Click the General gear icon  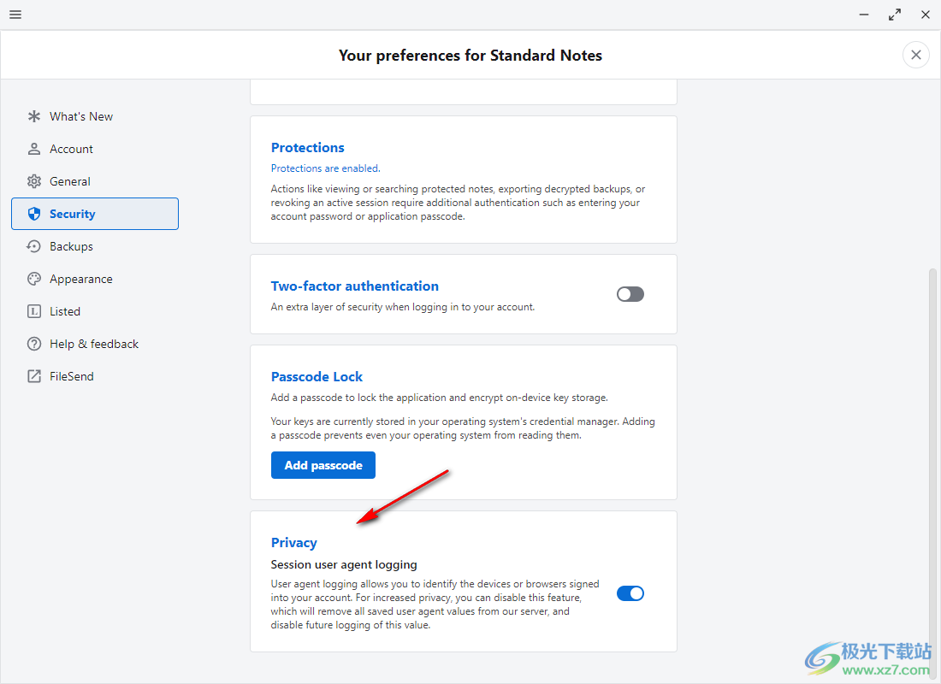point(34,181)
